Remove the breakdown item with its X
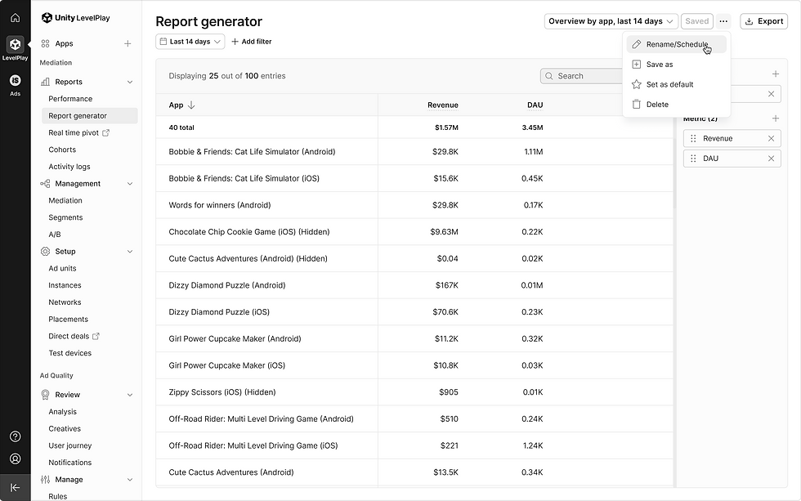801x501 pixels. coord(771,94)
